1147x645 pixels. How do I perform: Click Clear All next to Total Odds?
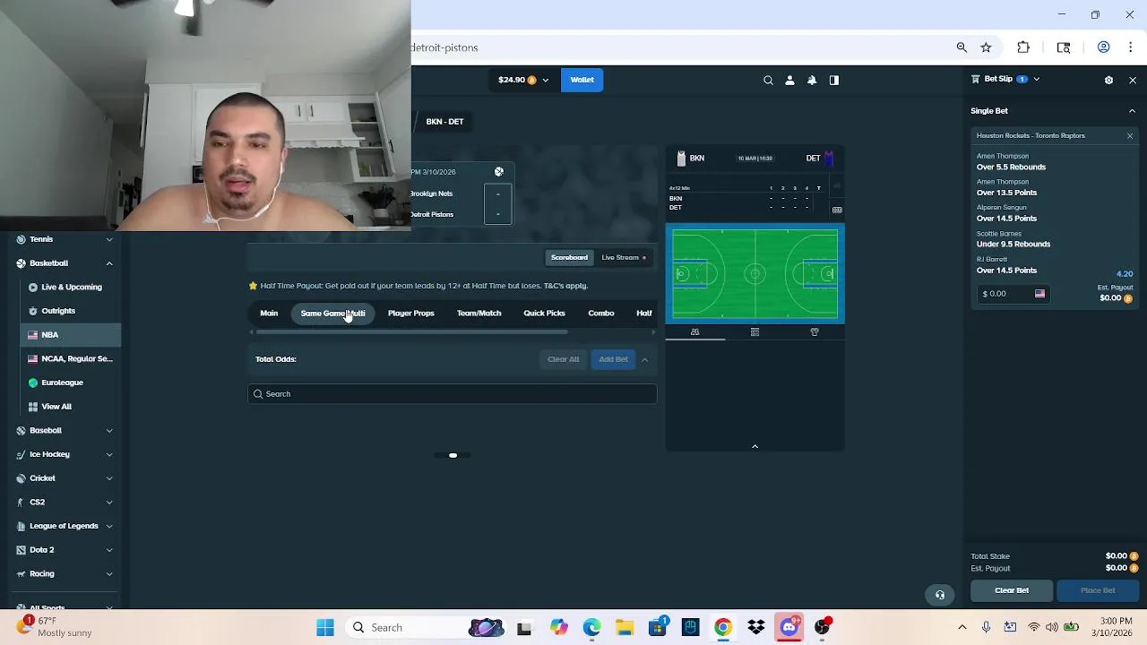564,360
